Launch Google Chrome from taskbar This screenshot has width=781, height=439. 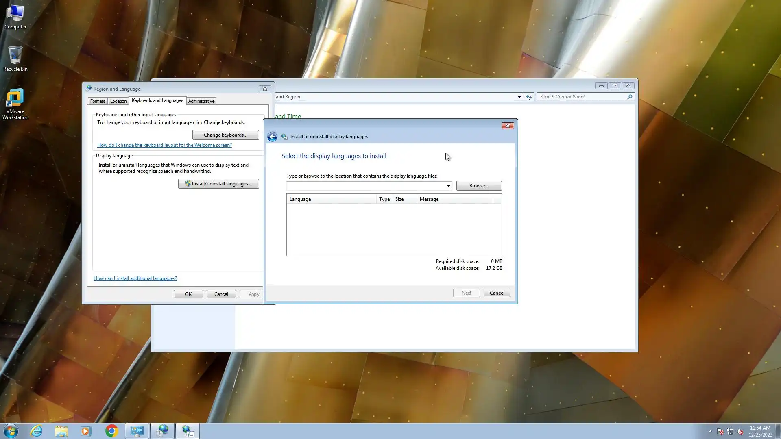pos(111,431)
